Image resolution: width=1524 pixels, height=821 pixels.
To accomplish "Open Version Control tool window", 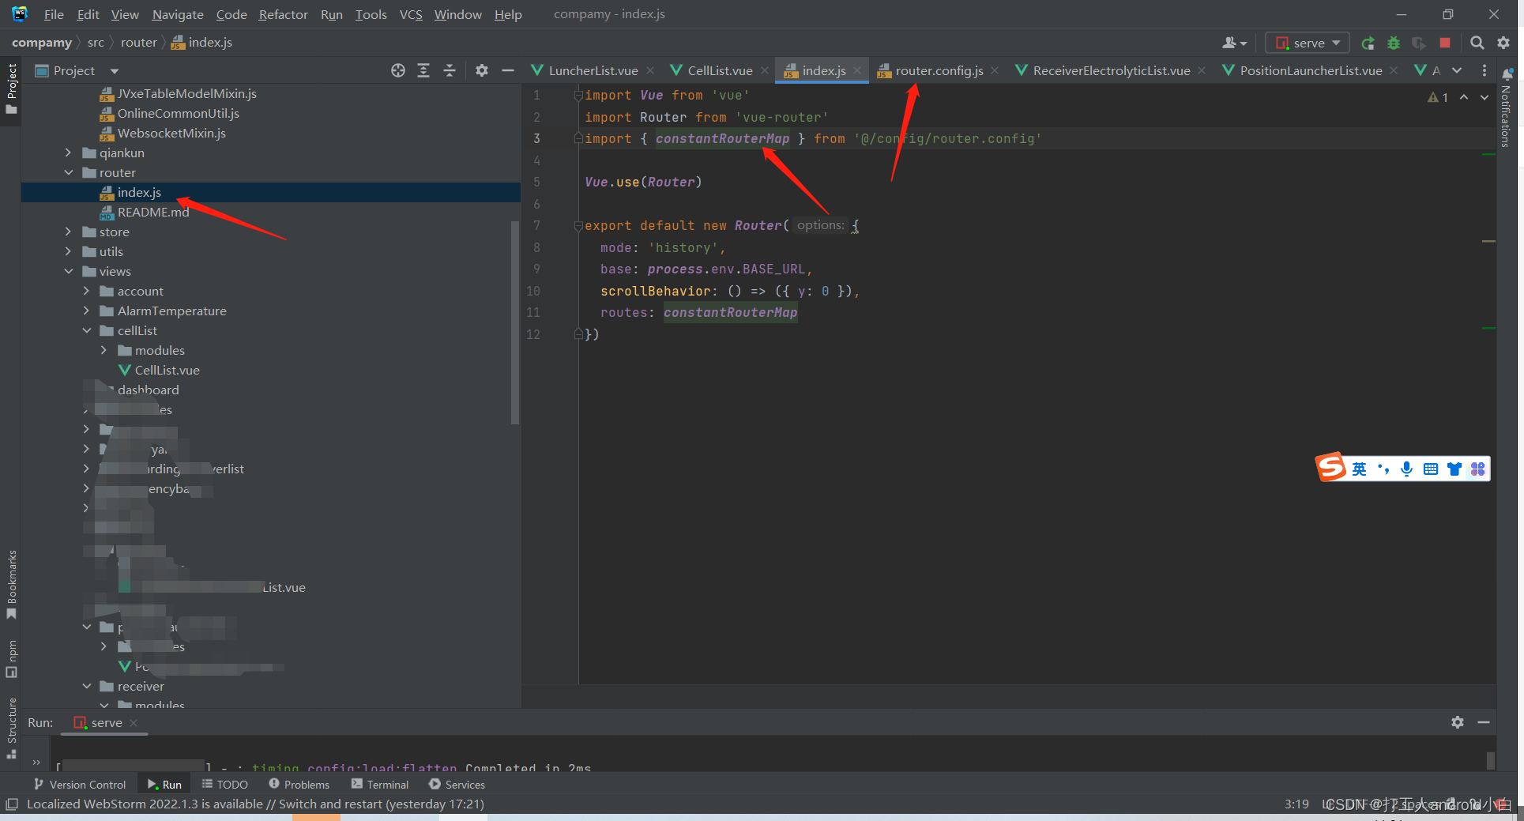I will point(80,784).
